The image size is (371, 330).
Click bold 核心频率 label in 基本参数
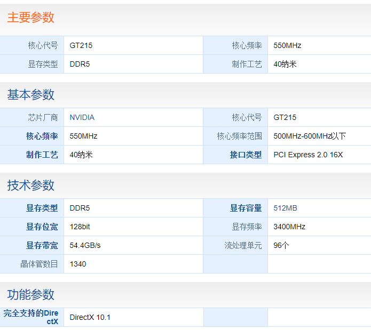point(42,136)
